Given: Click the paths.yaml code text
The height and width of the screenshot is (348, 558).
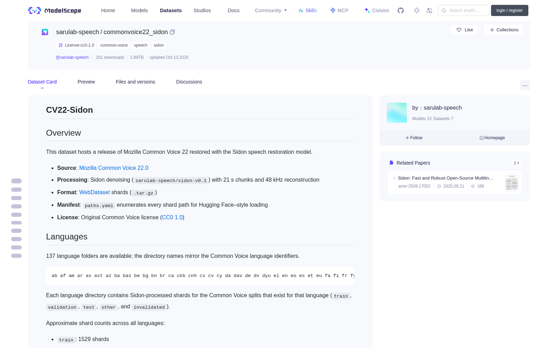Looking at the screenshot, I should click(x=99, y=205).
